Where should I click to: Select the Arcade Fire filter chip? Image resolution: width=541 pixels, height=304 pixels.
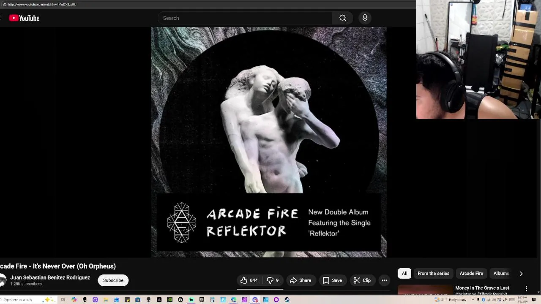(x=471, y=274)
